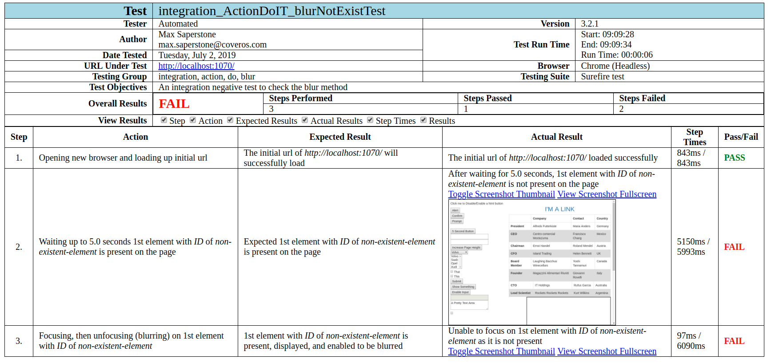Check the That checkbox in the screenshot
The height and width of the screenshot is (363, 771).
coord(452,272)
